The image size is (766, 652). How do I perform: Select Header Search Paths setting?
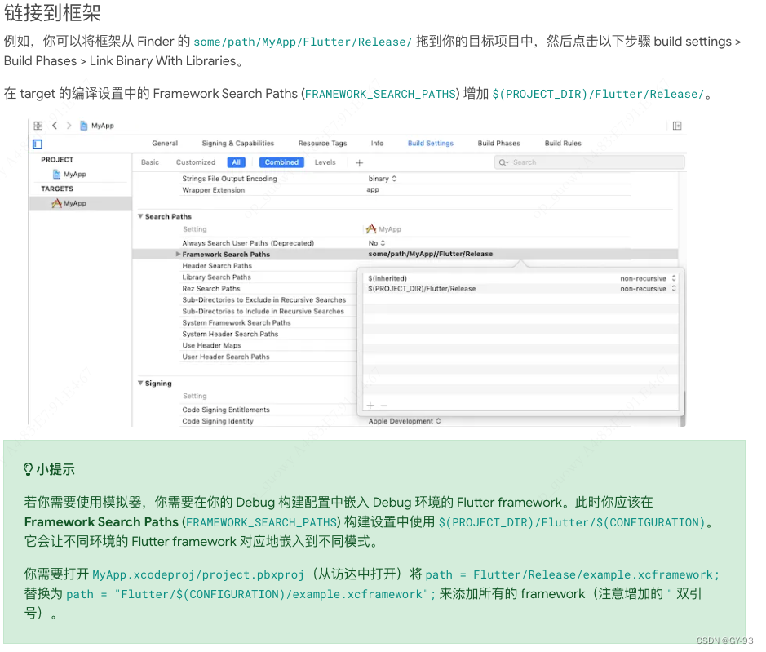click(x=217, y=266)
